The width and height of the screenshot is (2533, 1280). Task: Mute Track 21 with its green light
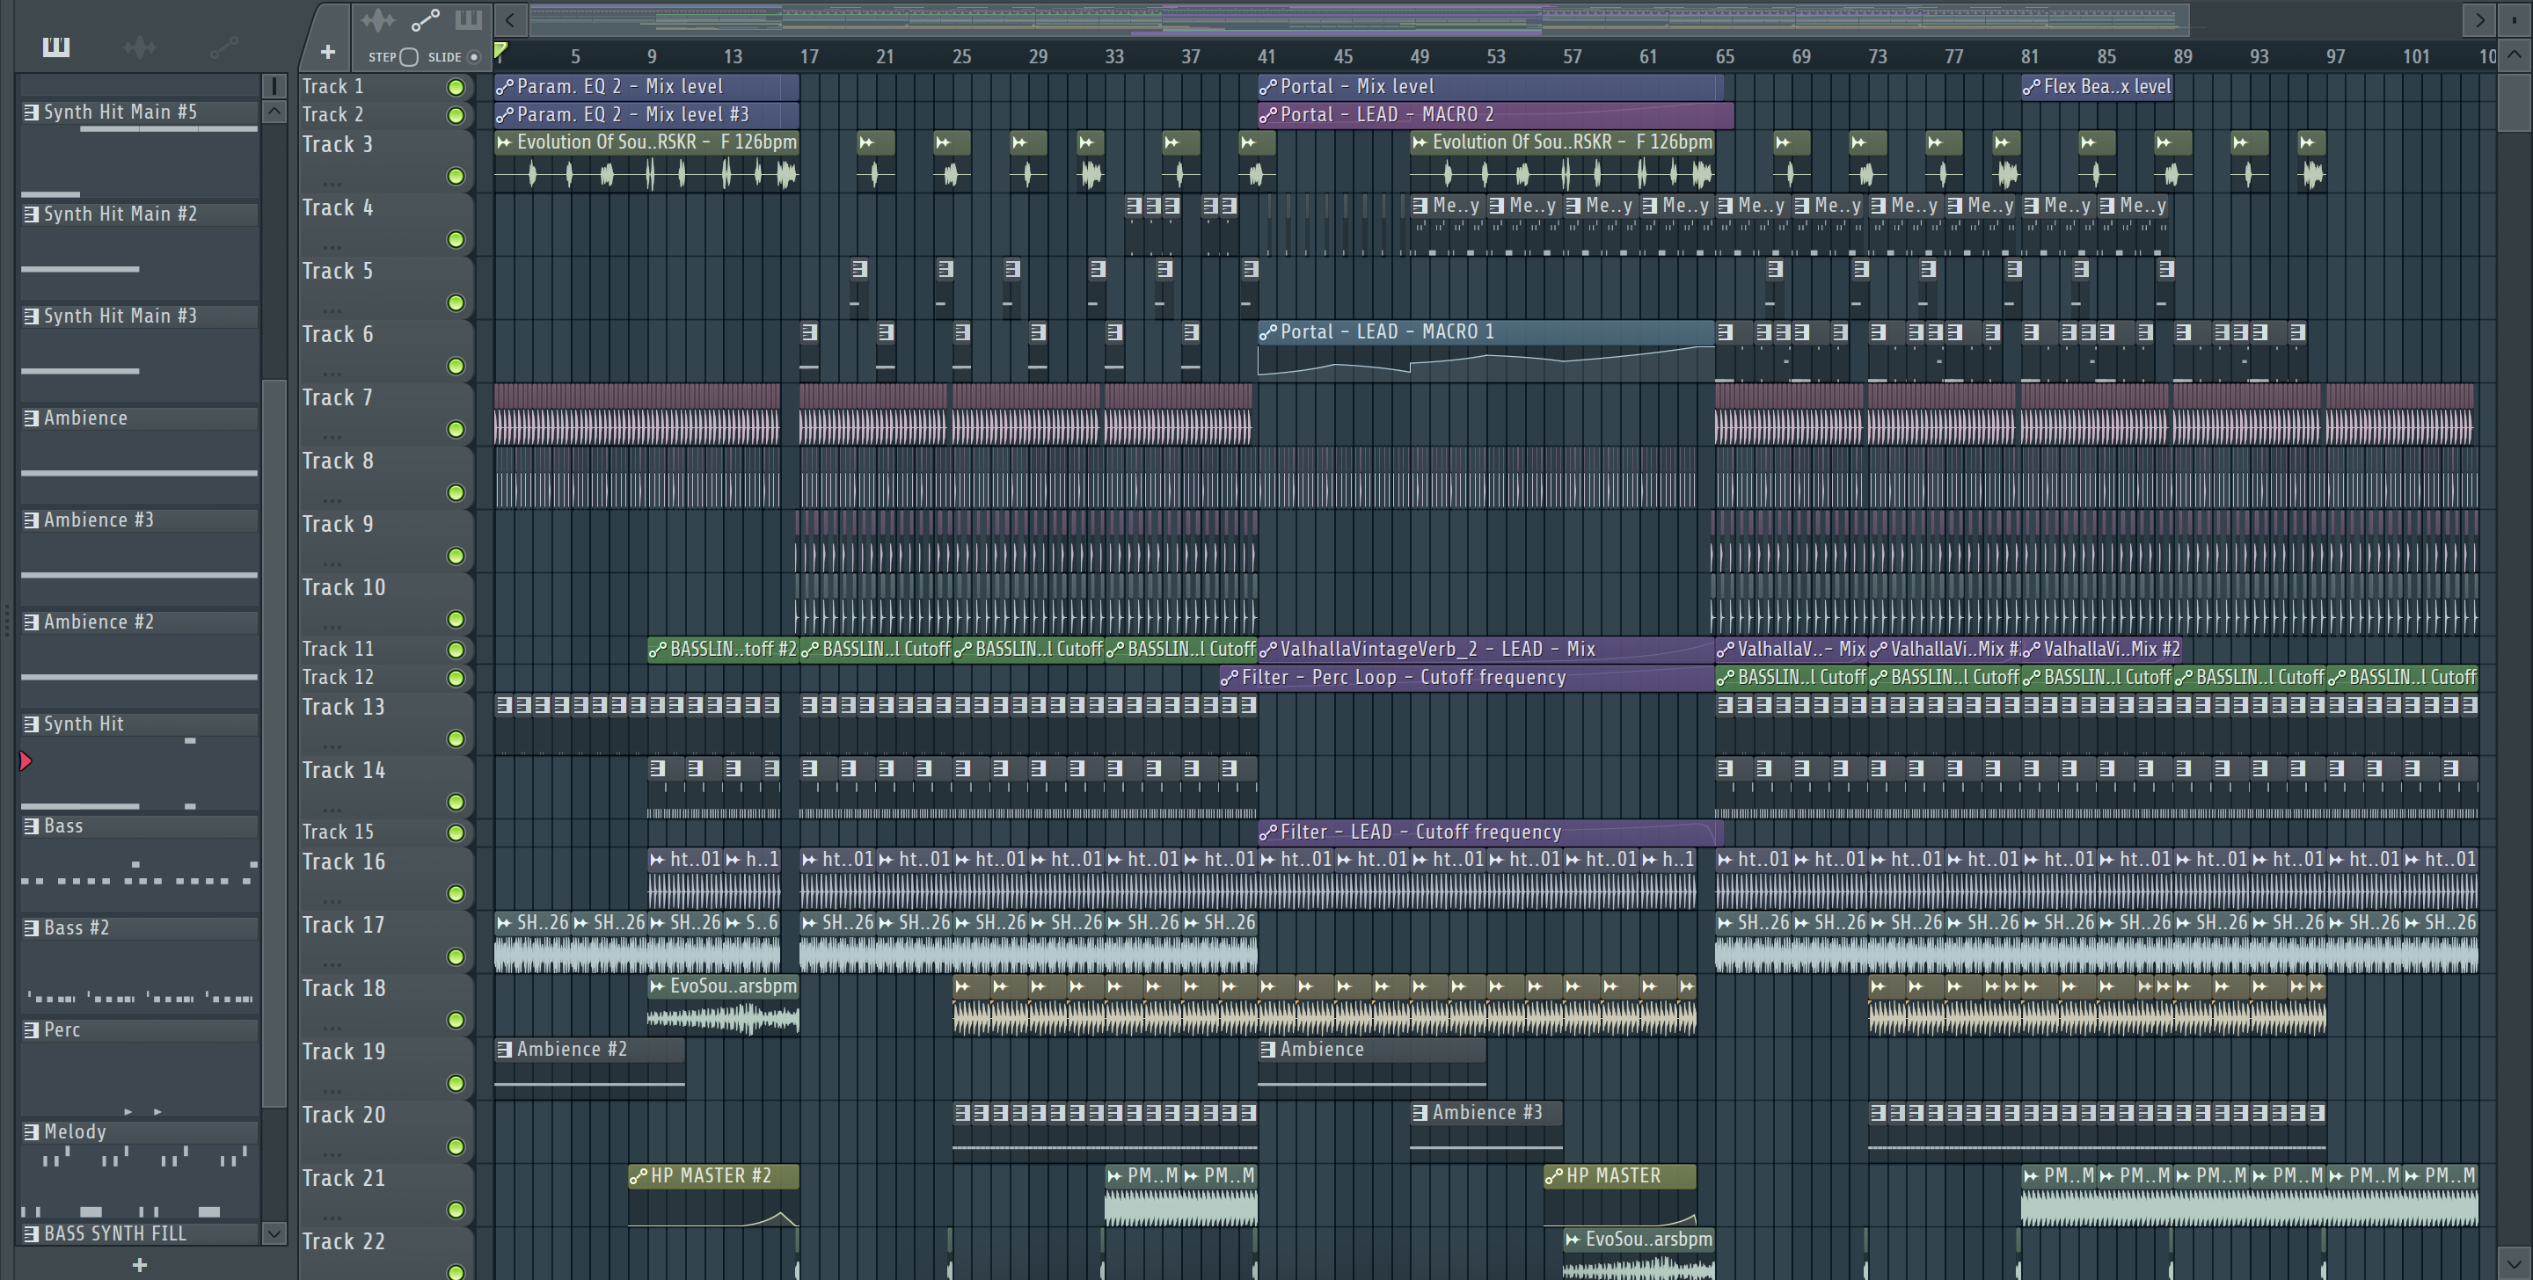click(x=456, y=1211)
